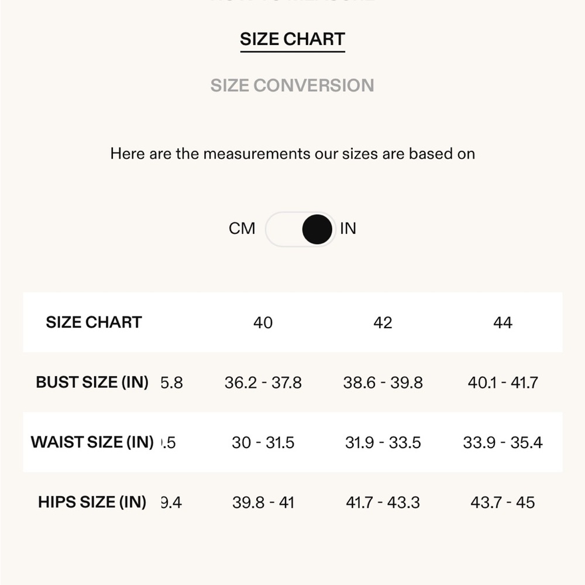Click hips value 43.7 - 45
The height and width of the screenshot is (585, 585).
pos(503,503)
